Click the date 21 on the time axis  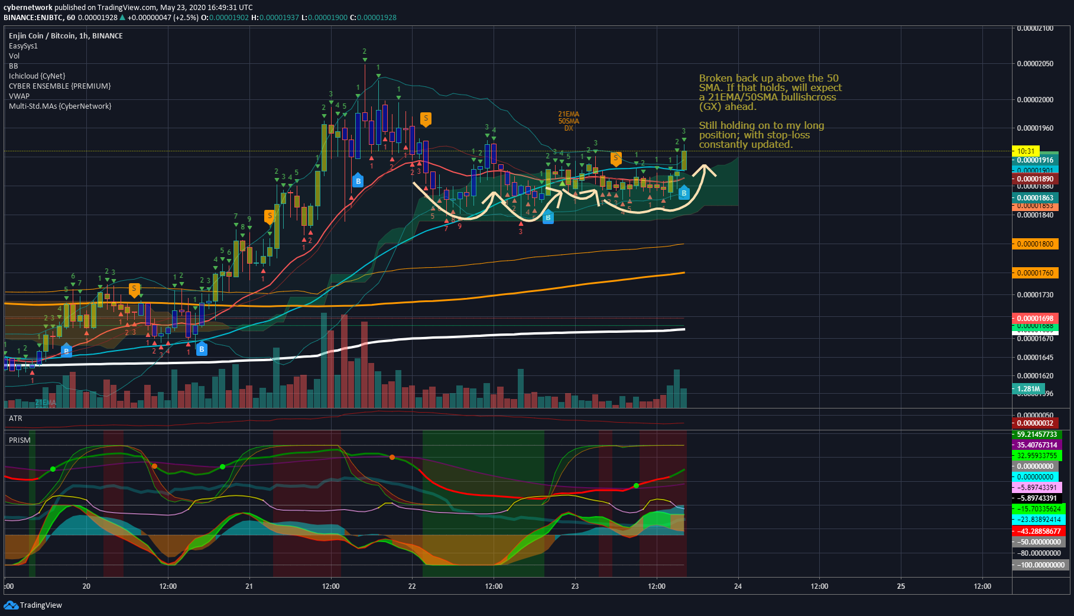(249, 586)
